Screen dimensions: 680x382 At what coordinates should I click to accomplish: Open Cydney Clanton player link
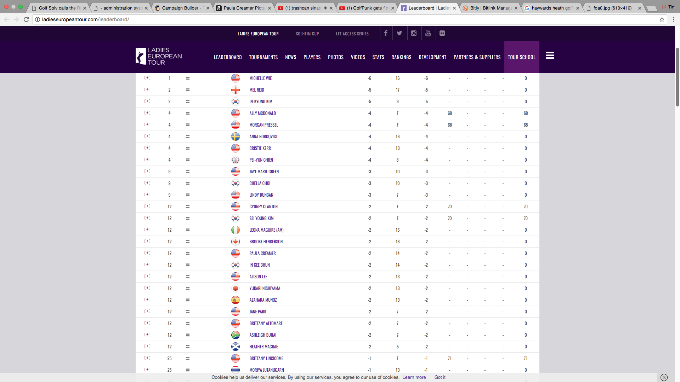click(x=263, y=207)
